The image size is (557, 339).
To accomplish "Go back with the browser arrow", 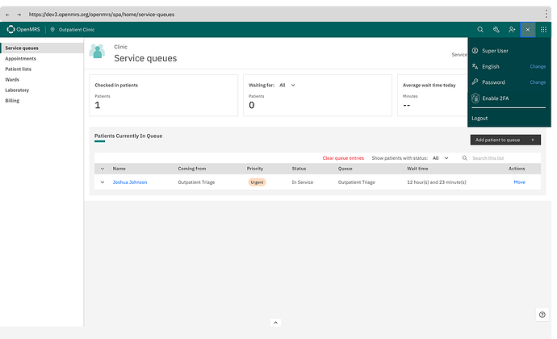I will tap(7, 15).
